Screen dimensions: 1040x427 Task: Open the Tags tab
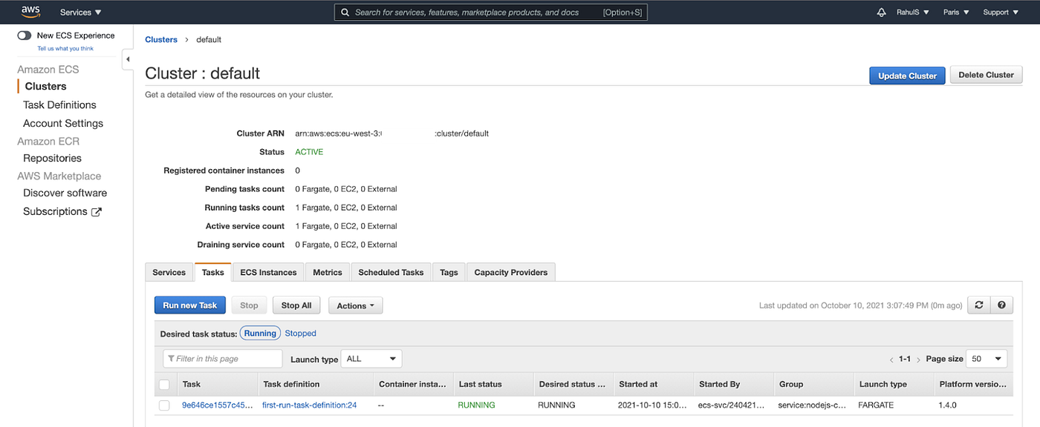(x=449, y=273)
